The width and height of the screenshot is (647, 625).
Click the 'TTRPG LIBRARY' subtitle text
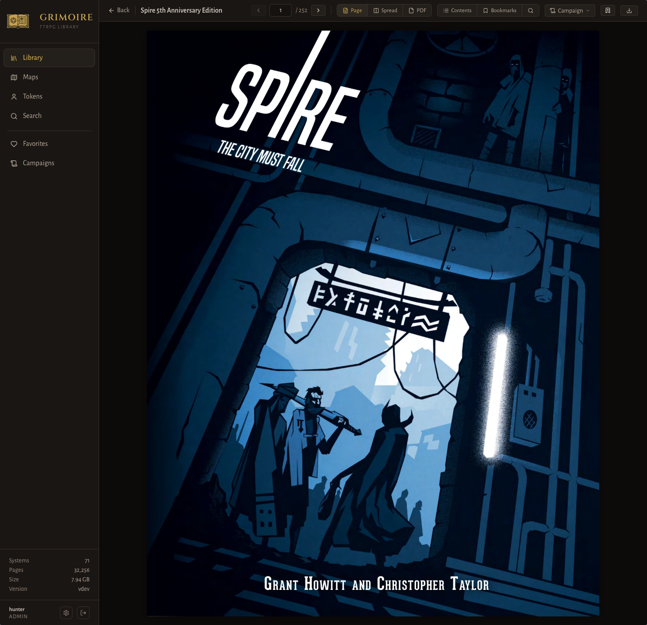point(59,27)
